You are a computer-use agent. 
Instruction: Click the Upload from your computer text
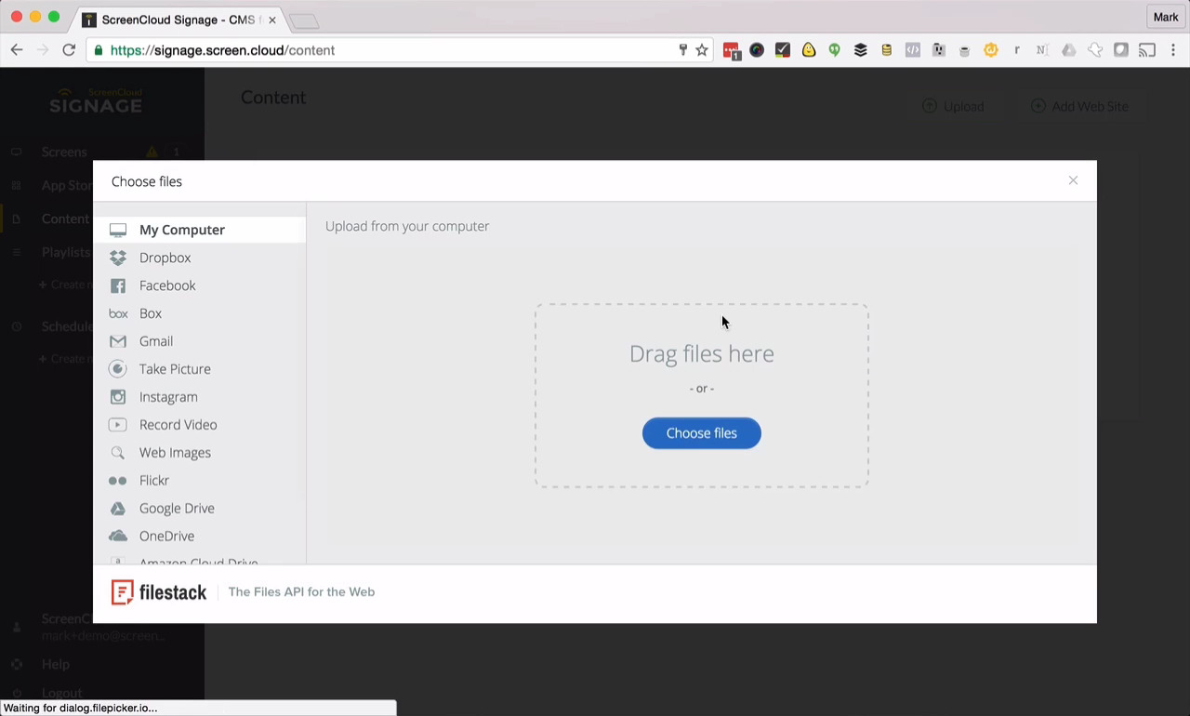407,226
